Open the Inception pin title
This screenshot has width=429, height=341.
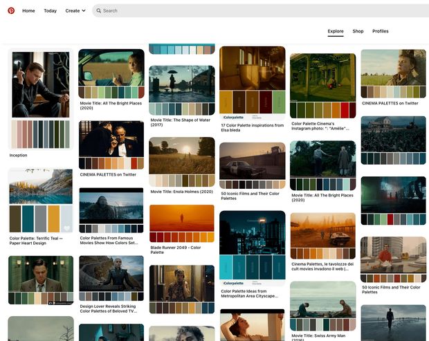[18, 156]
